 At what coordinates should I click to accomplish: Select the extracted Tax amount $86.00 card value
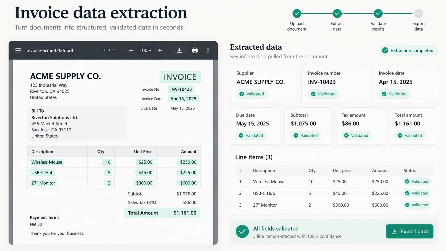(x=351, y=124)
